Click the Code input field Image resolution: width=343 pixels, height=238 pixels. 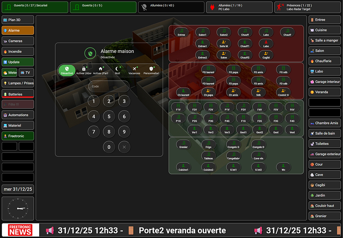(109, 86)
